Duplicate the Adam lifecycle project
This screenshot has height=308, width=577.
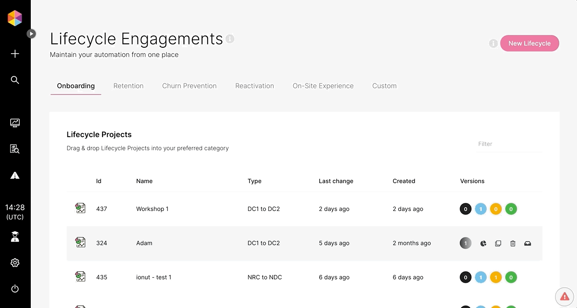pos(498,243)
